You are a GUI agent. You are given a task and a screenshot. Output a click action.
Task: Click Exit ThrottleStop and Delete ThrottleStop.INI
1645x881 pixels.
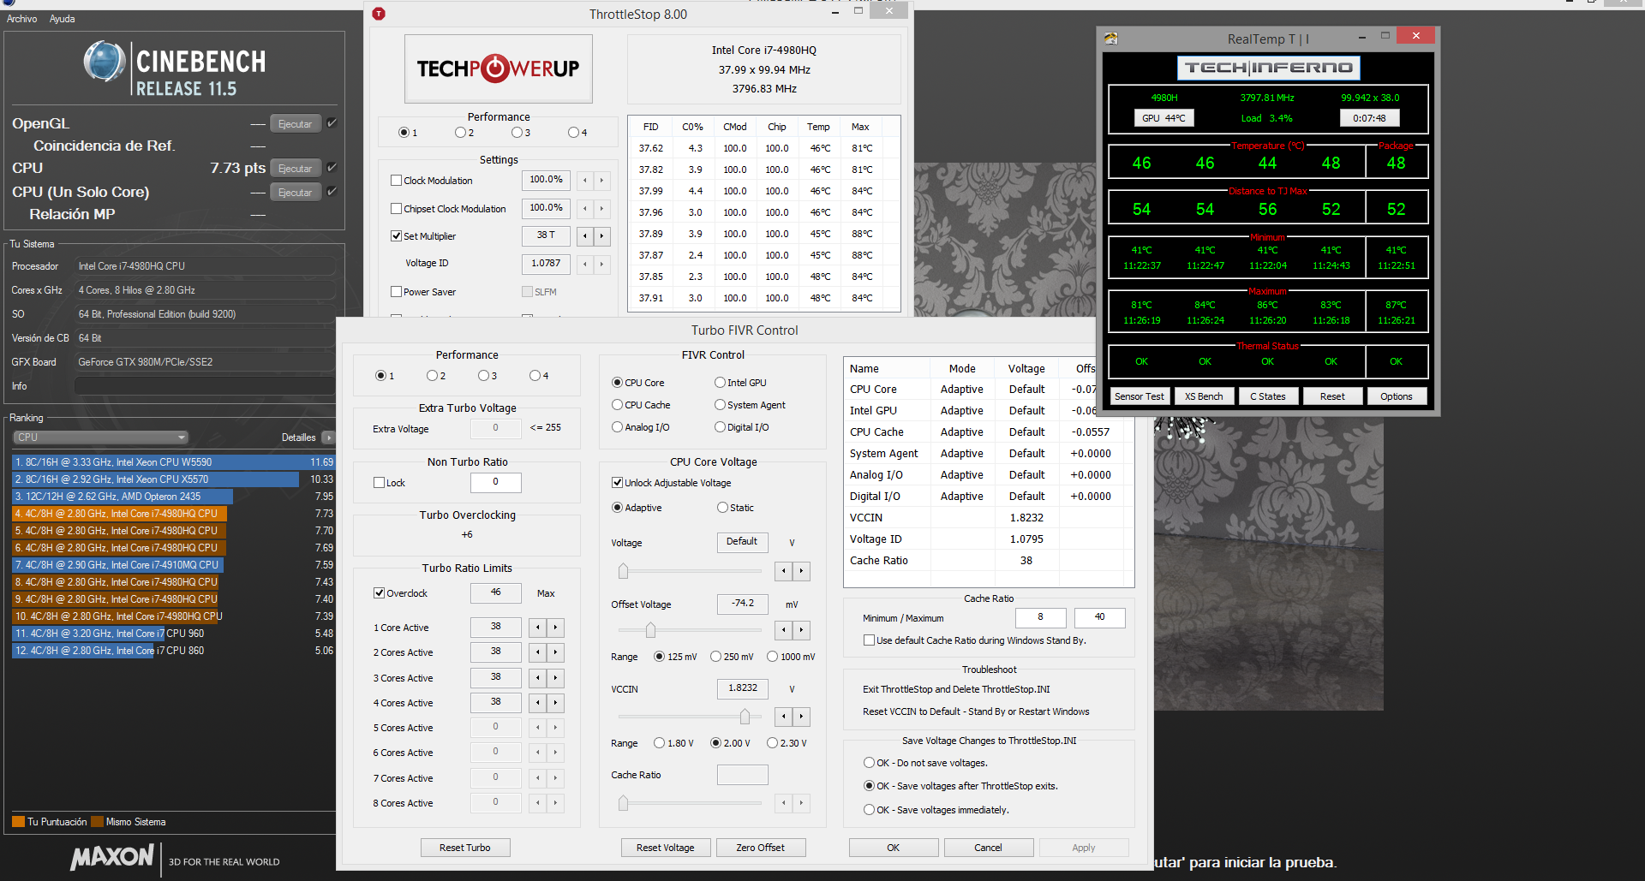point(956,689)
